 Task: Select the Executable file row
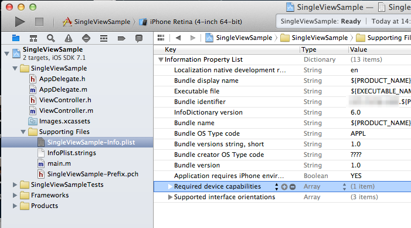[x=282, y=91]
